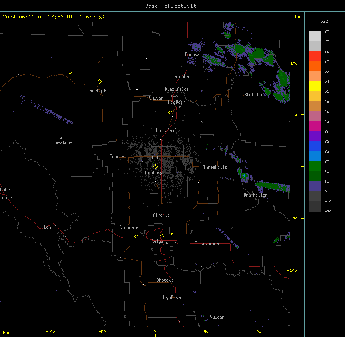Click the Okotoks town label
This screenshot has height=337, width=345.
click(165, 280)
